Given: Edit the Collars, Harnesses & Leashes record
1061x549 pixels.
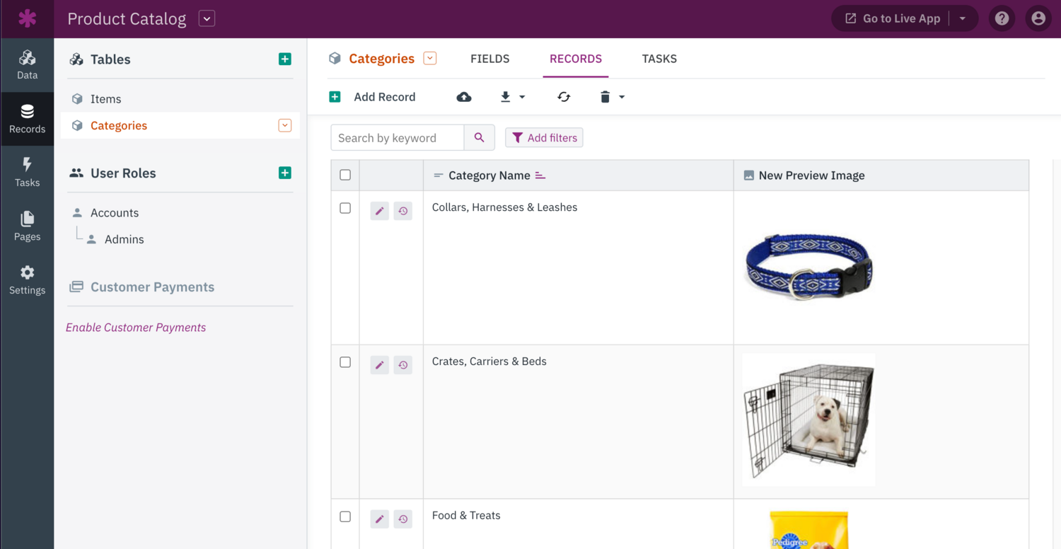Looking at the screenshot, I should 380,211.
